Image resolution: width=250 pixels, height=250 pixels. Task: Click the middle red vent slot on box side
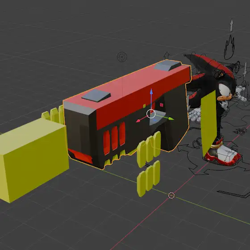tap(115, 138)
